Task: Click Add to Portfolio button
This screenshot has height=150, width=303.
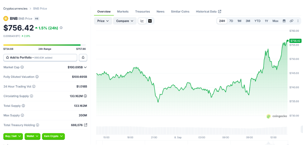Action: coord(40,58)
